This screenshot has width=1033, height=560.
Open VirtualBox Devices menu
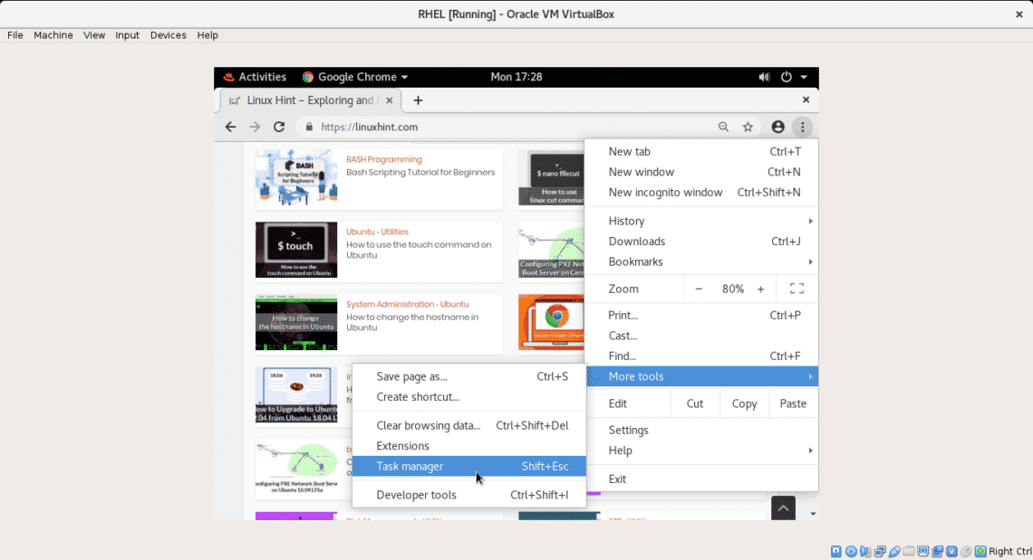tap(168, 35)
